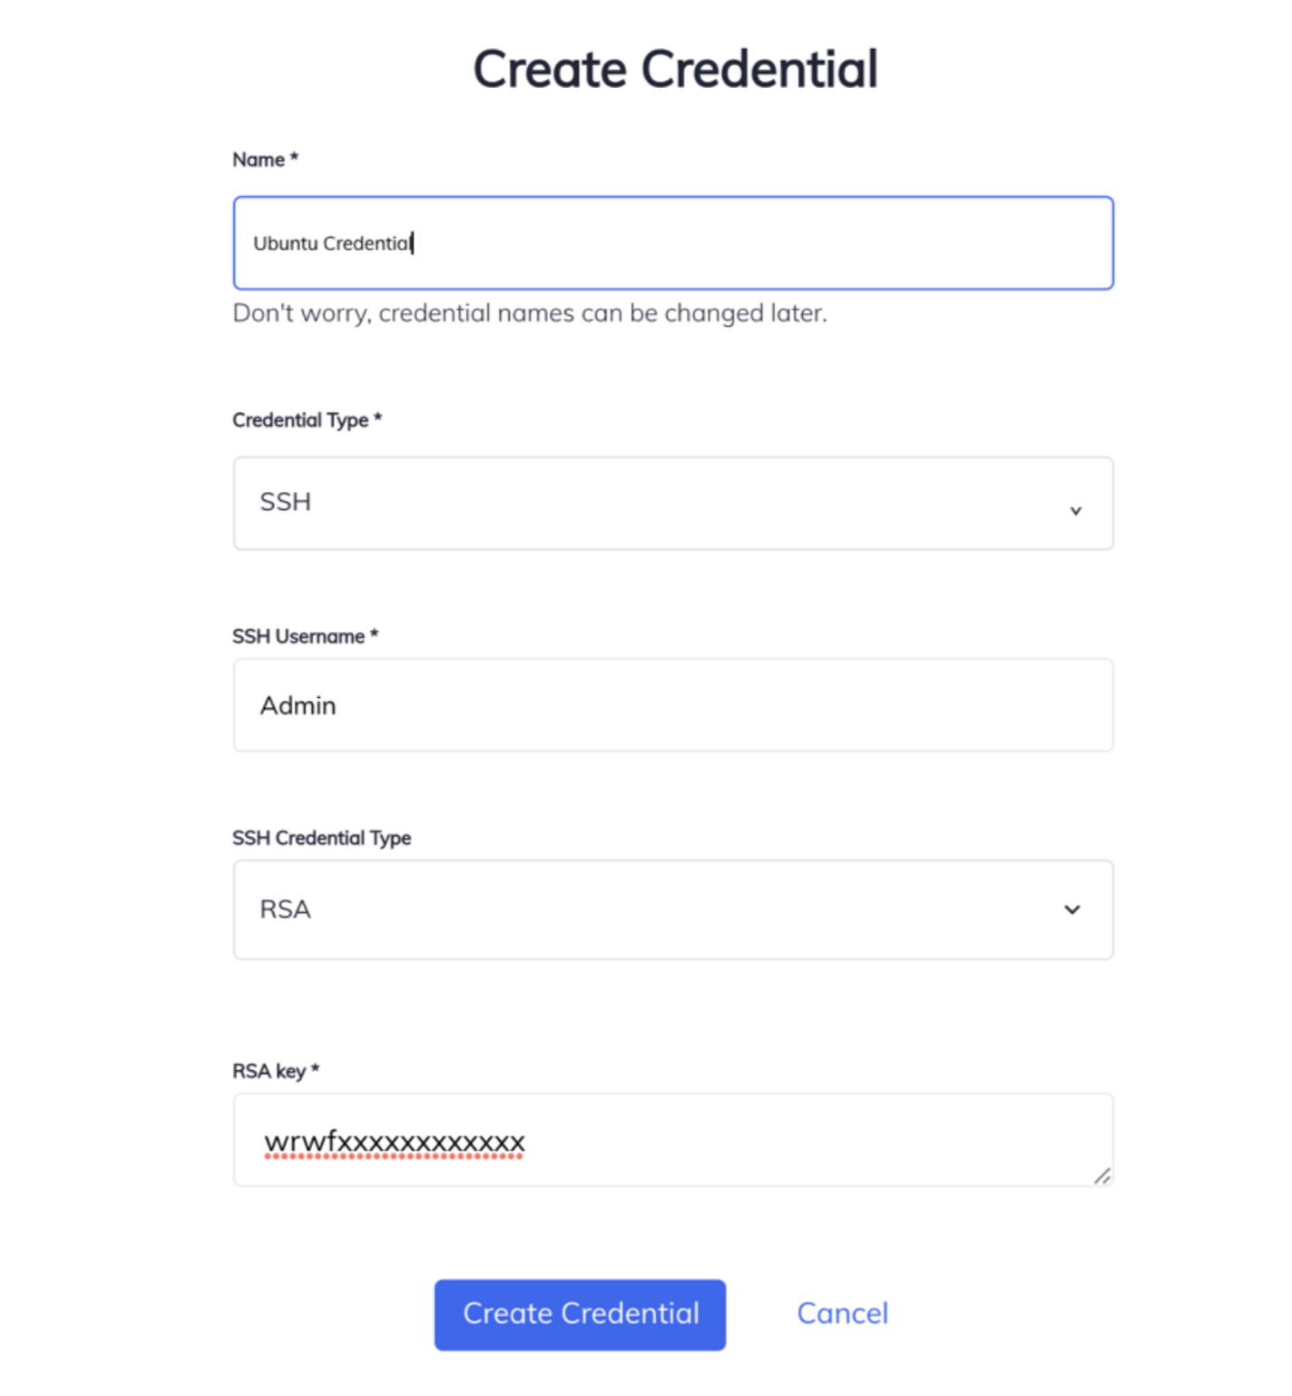The image size is (1292, 1396).
Task: Click the chevron on the SSH dropdown
Action: pyautogui.click(x=1076, y=510)
